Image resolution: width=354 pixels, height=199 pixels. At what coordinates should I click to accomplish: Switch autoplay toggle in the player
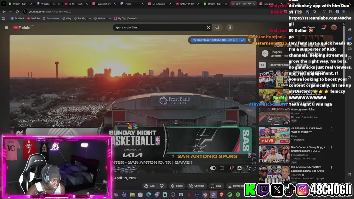(x=213, y=168)
